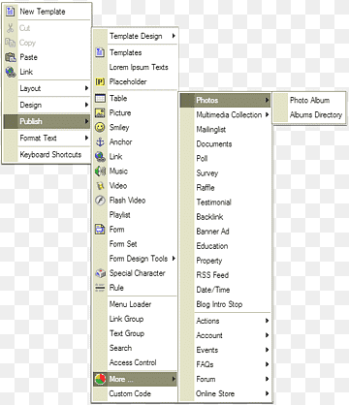Image resolution: width=349 pixels, height=405 pixels.
Task: Choose Custom Code
Action: [x=136, y=393]
